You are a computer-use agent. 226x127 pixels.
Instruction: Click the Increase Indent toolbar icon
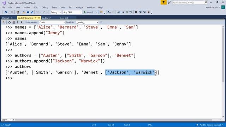123,12
